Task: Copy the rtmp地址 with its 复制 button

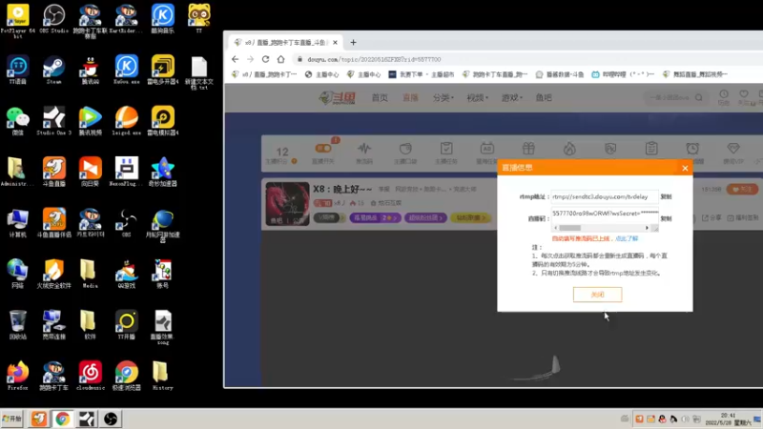Action: [x=666, y=197]
